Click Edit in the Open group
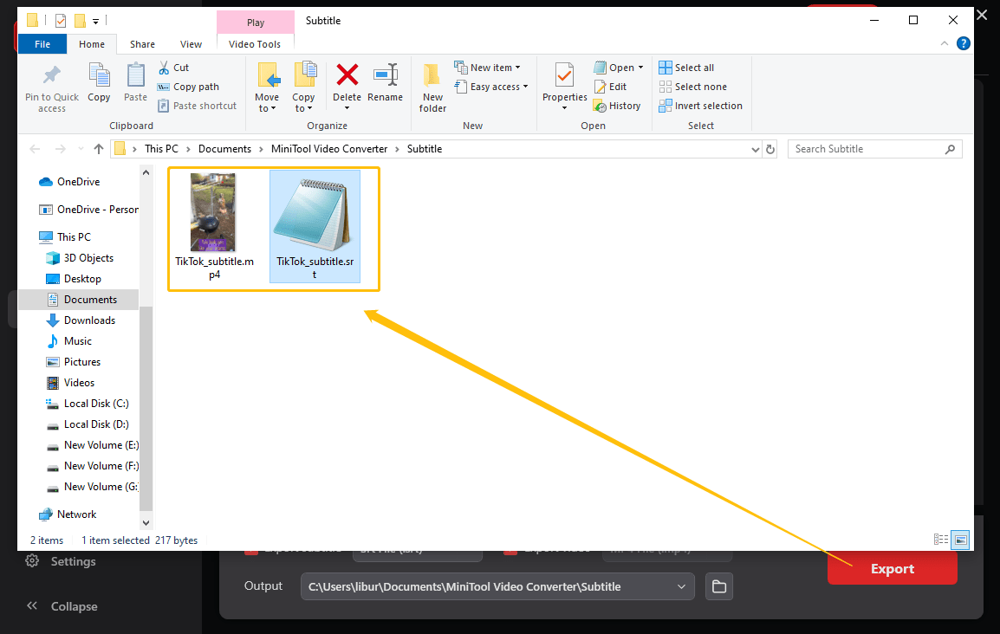 [x=610, y=87]
